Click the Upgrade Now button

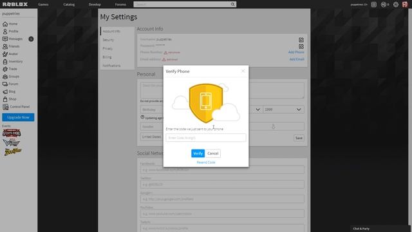(x=18, y=117)
